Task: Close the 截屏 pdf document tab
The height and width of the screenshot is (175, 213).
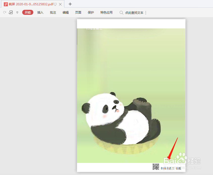Action: [60, 4]
